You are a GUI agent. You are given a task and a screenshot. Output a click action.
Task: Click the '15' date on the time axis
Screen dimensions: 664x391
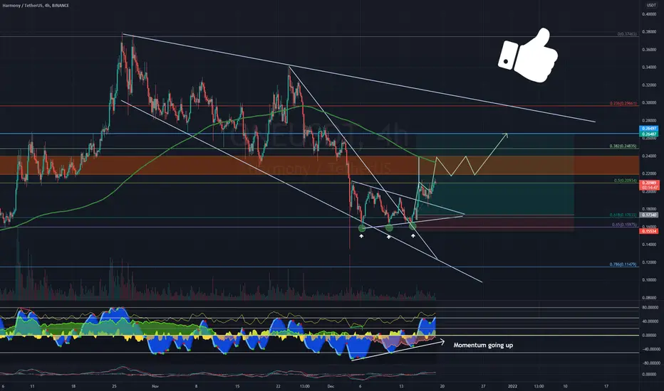click(x=237, y=386)
